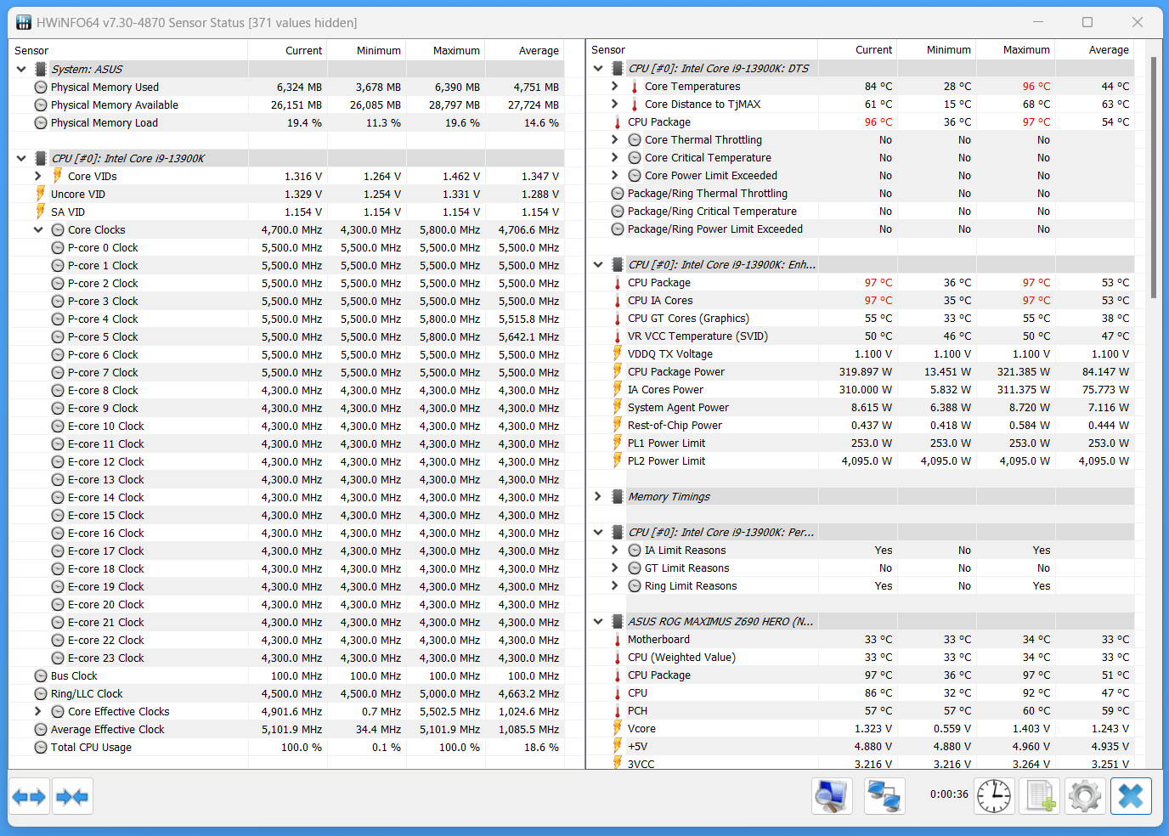Click the clock icon beside Bus Clock
The height and width of the screenshot is (836, 1169).
tap(40, 676)
